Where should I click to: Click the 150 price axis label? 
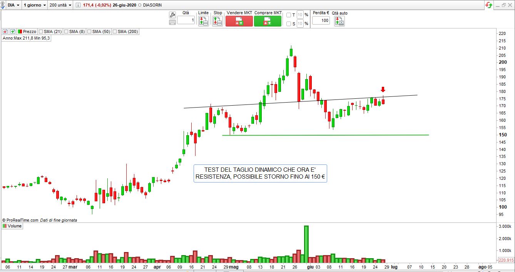[x=502, y=135]
